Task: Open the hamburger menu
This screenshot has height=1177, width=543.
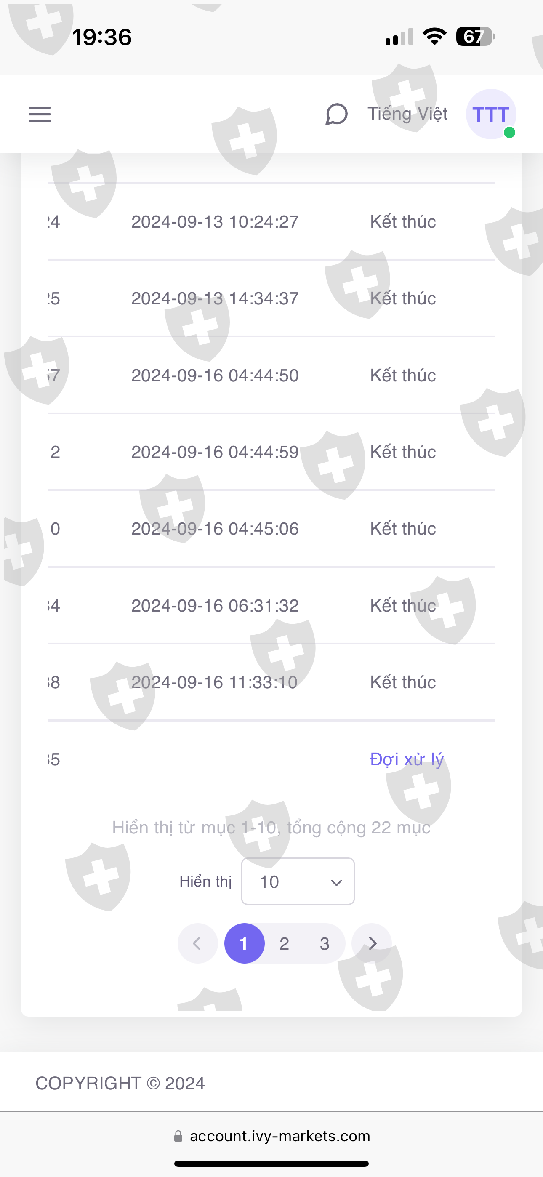Action: [40, 114]
